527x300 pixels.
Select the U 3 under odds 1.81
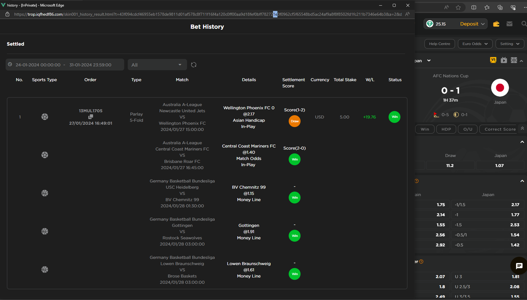[488, 277]
